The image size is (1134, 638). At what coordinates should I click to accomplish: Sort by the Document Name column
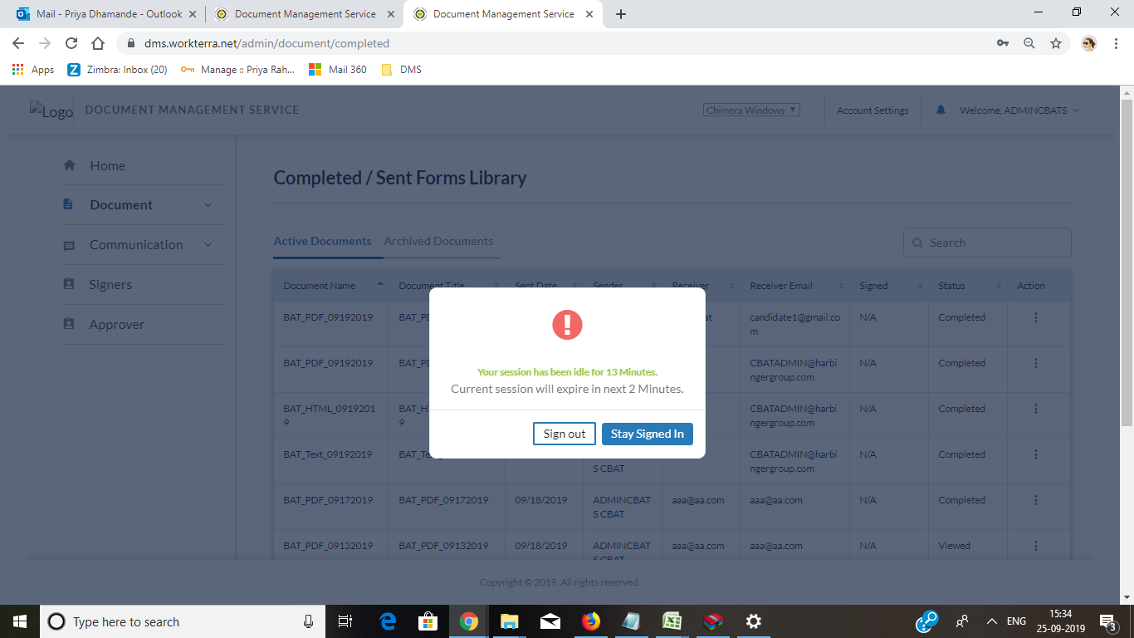pos(333,286)
